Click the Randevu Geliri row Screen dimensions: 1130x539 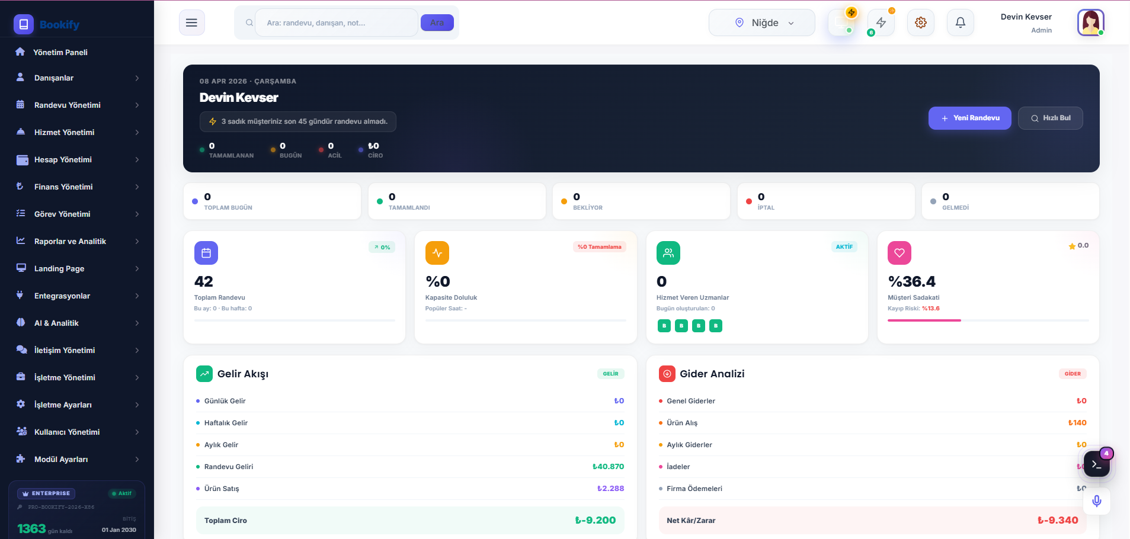tap(410, 467)
